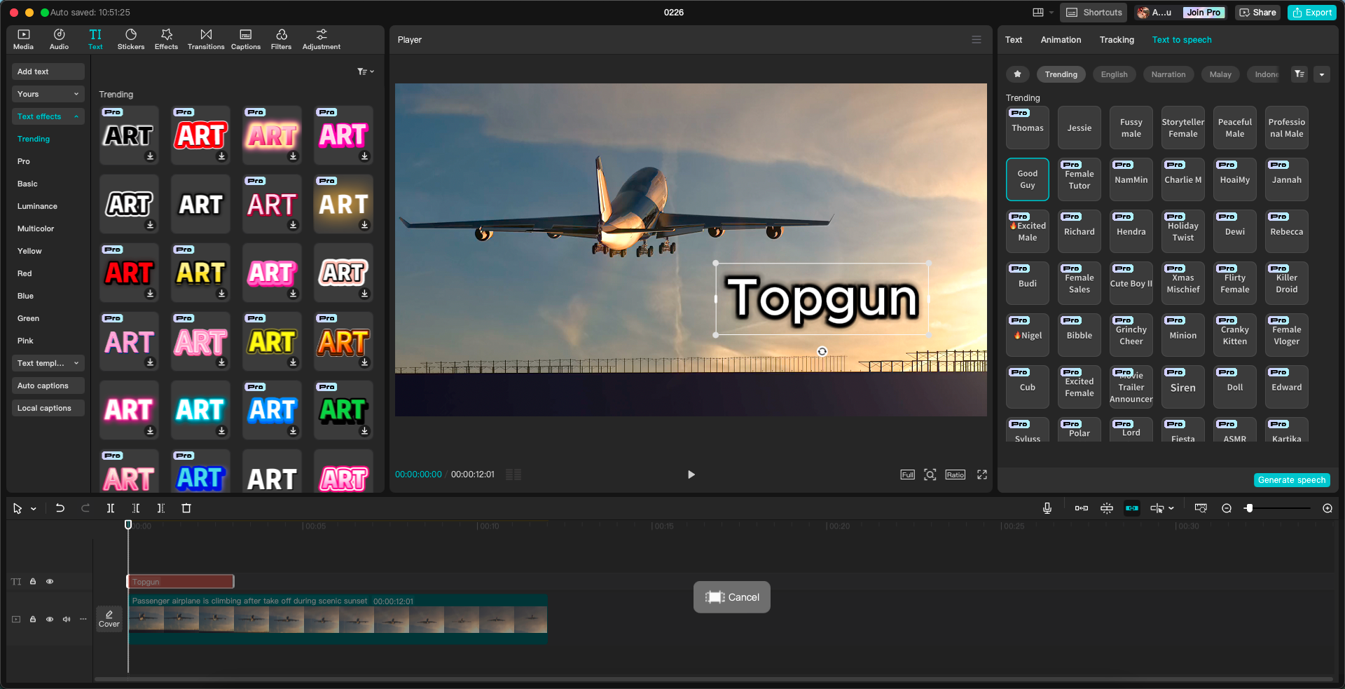Image resolution: width=1345 pixels, height=689 pixels.
Task: Switch to the Animation tab
Action: pyautogui.click(x=1061, y=39)
